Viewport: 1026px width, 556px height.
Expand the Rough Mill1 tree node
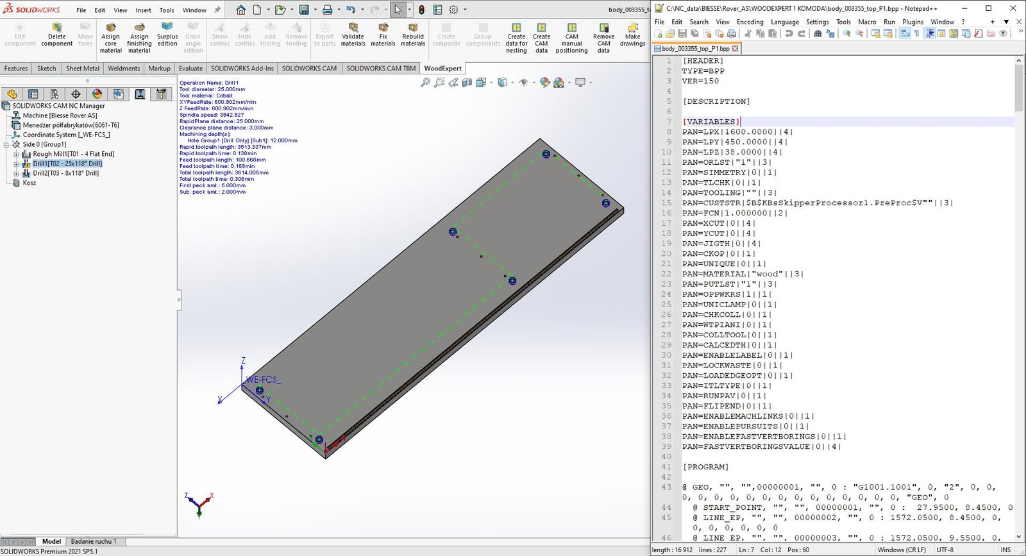click(x=16, y=155)
